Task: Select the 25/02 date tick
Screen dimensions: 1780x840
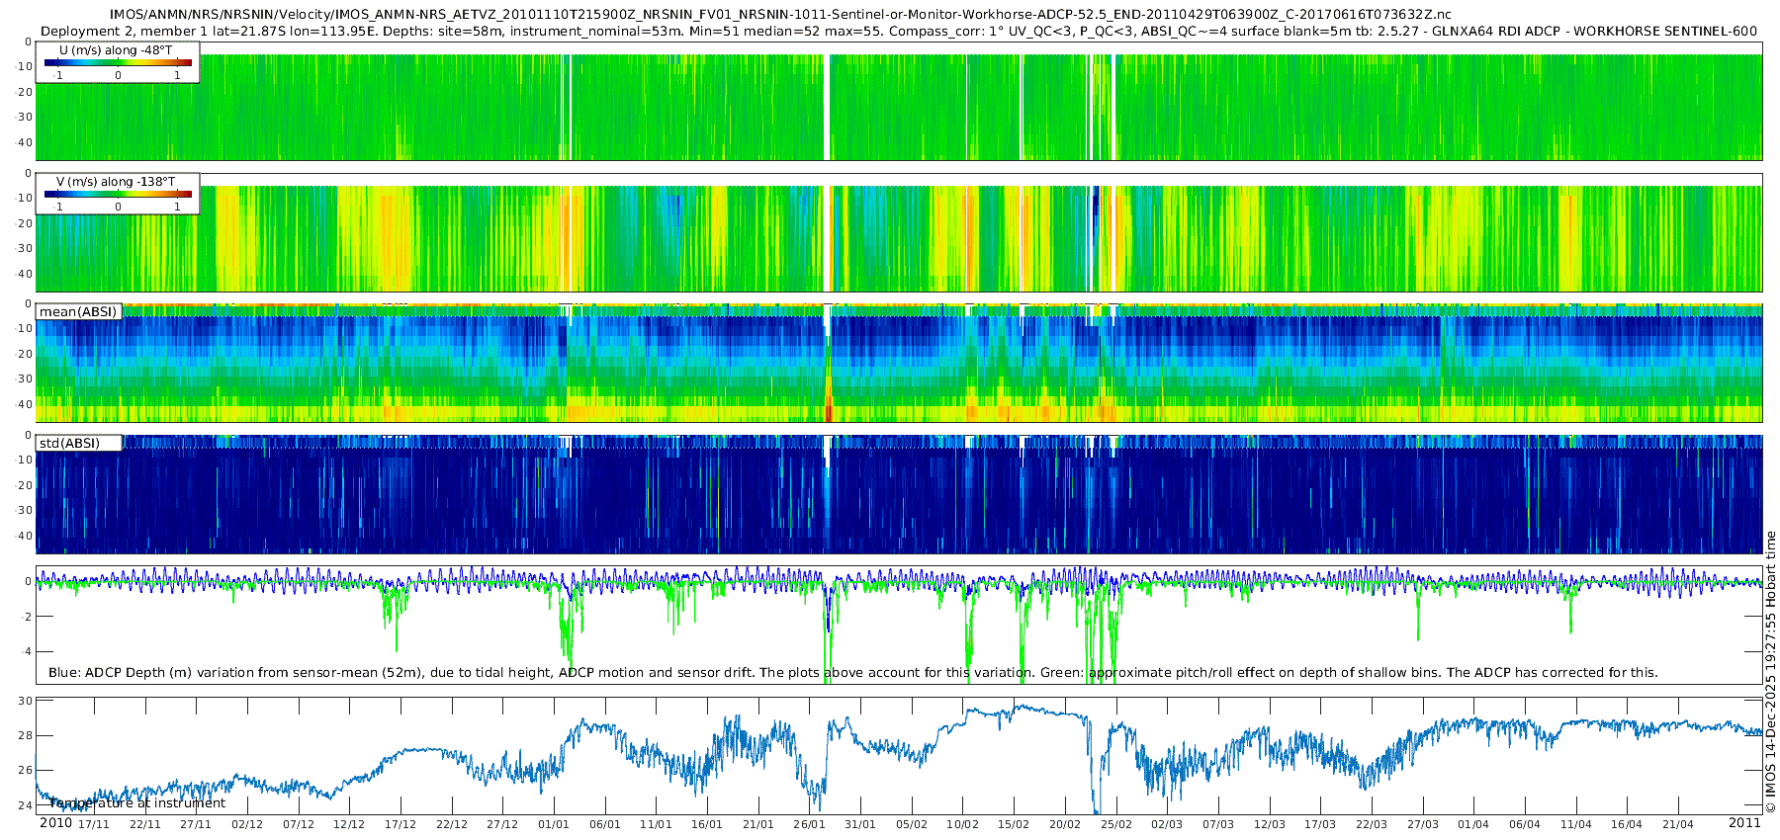Action: click(x=1115, y=824)
